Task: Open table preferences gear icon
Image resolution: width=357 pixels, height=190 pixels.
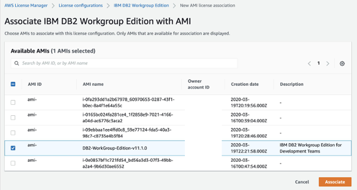Action: [x=342, y=63]
